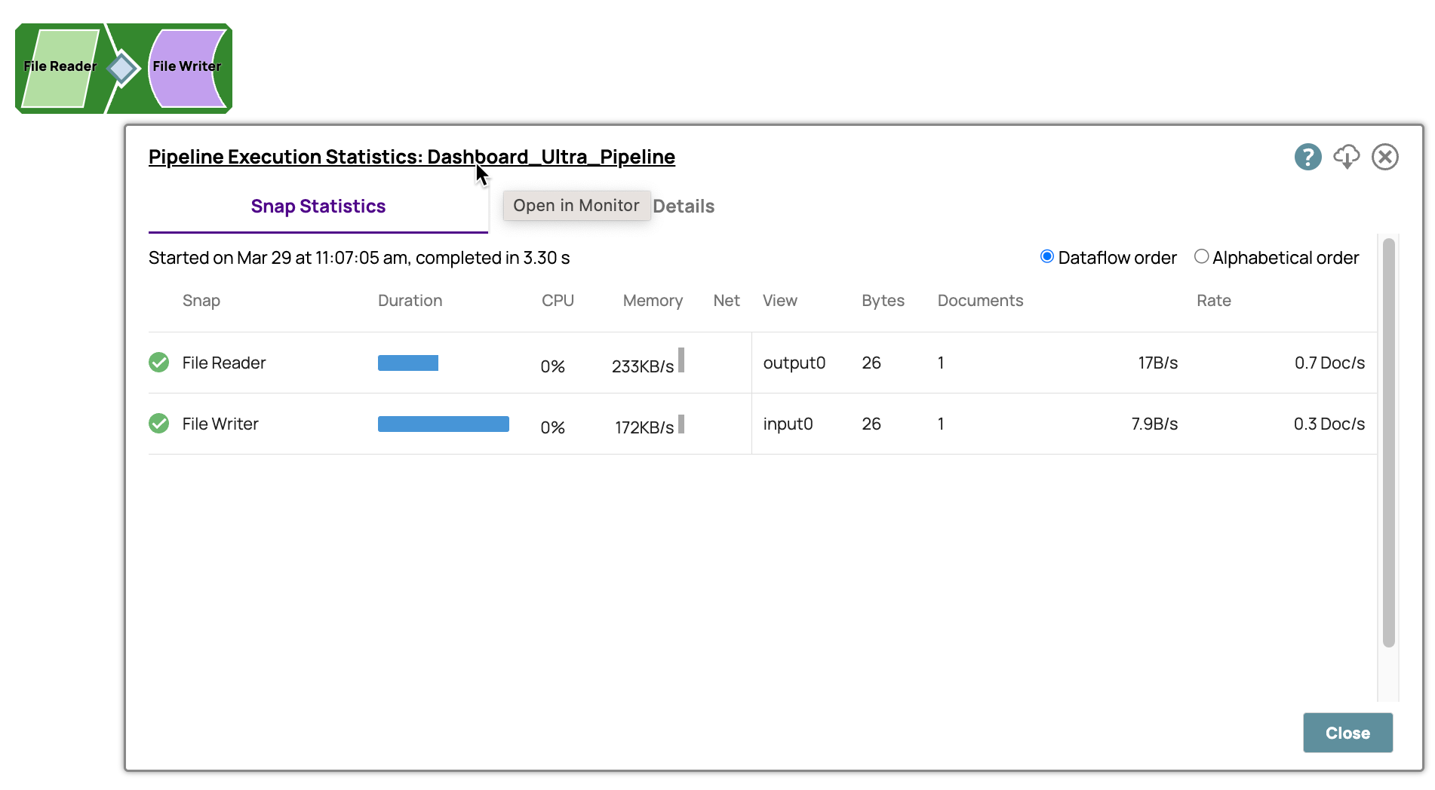1435x790 pixels.
Task: Select the Alphabetical order radio button
Action: 1202,256
